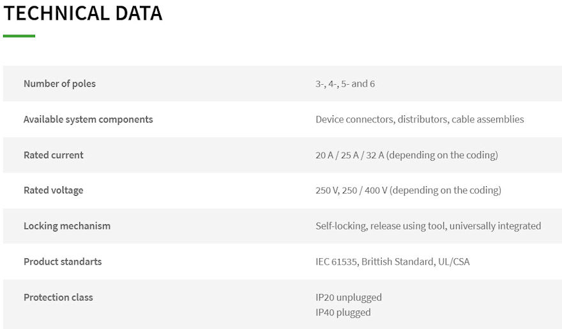Image resolution: width=562 pixels, height=329 pixels.
Task: Click the universally integrated text
Action: [x=495, y=226]
